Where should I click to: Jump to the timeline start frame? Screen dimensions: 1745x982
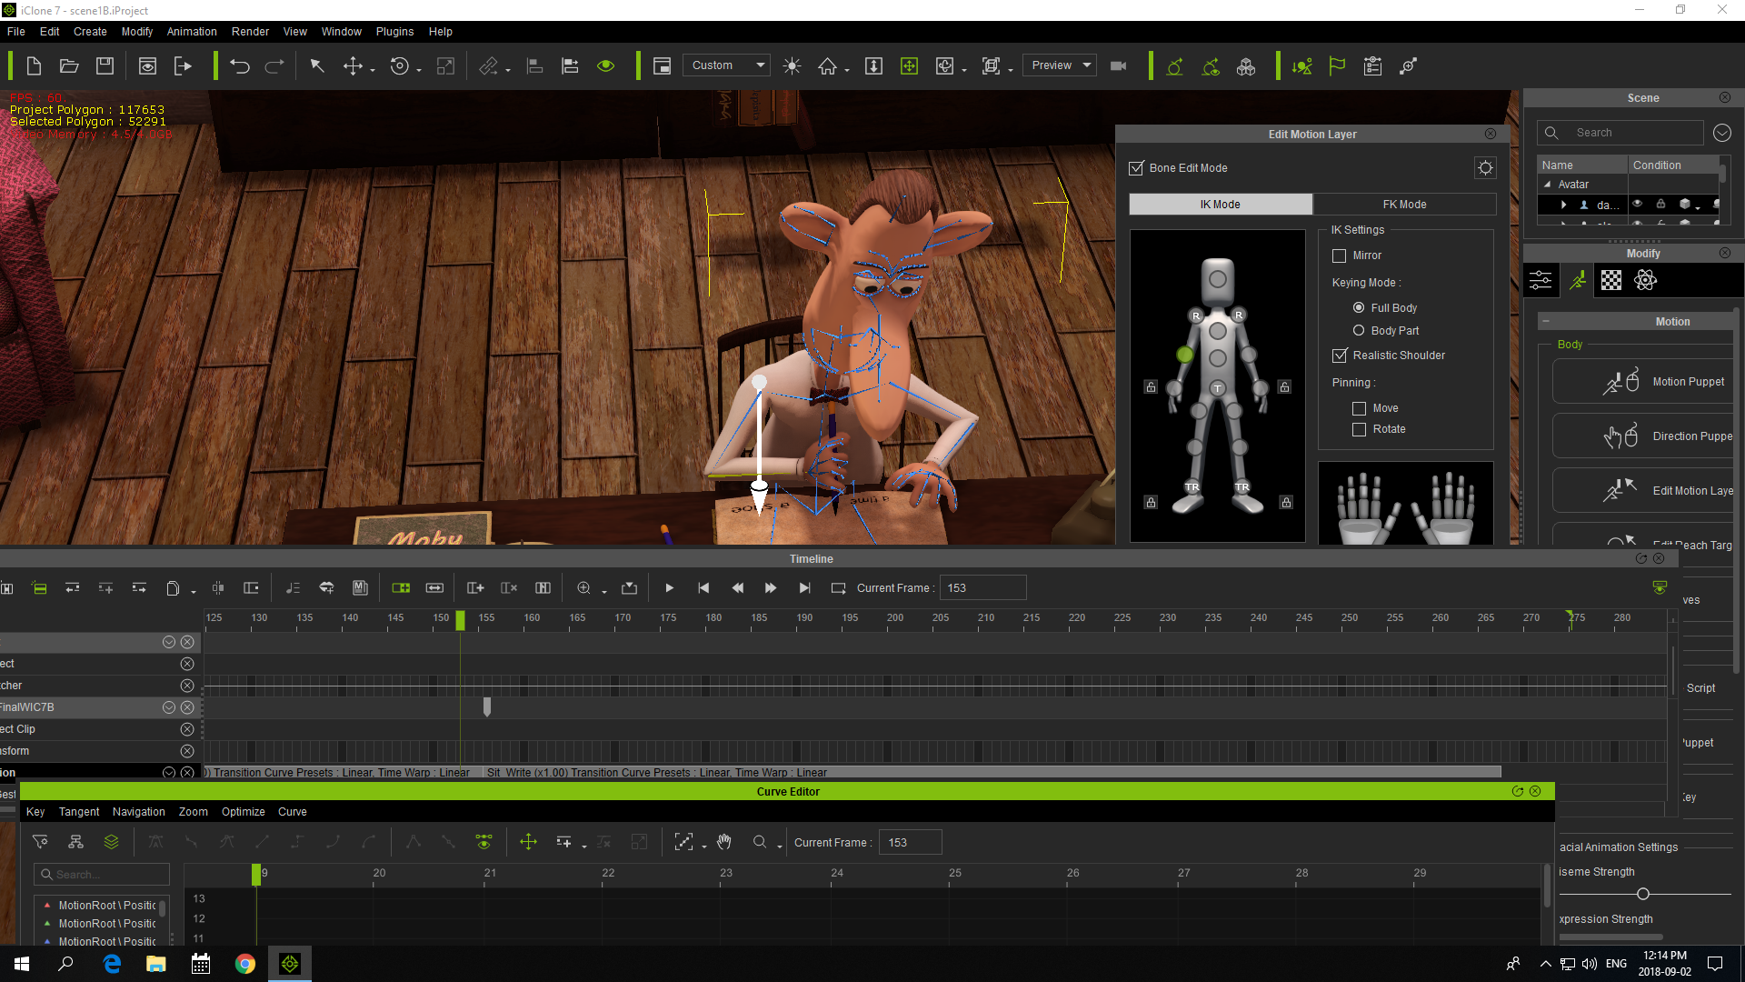pos(703,588)
